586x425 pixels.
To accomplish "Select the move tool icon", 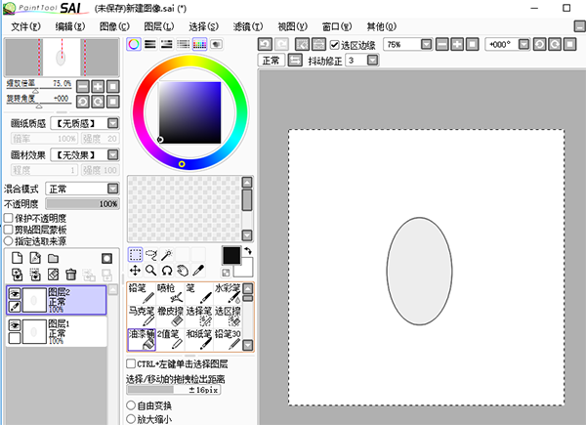I will (x=136, y=270).
